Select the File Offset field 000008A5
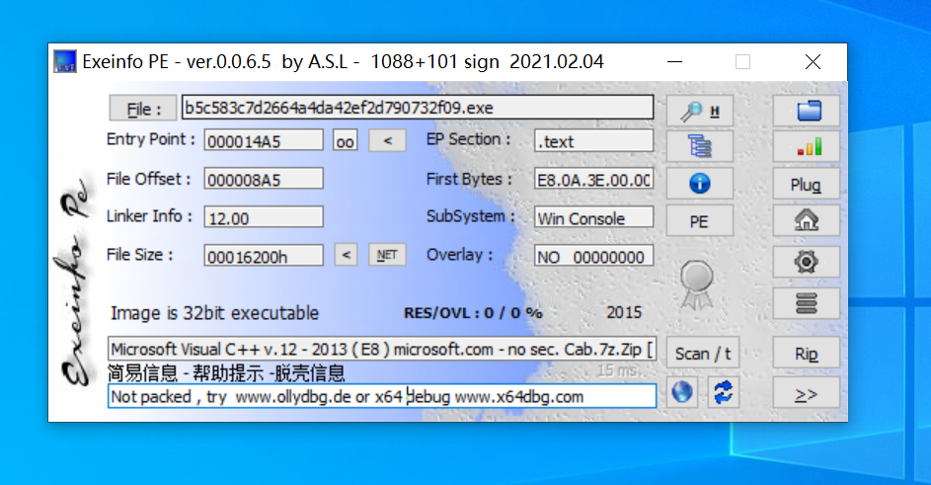This screenshot has height=485, width=931. point(264,179)
